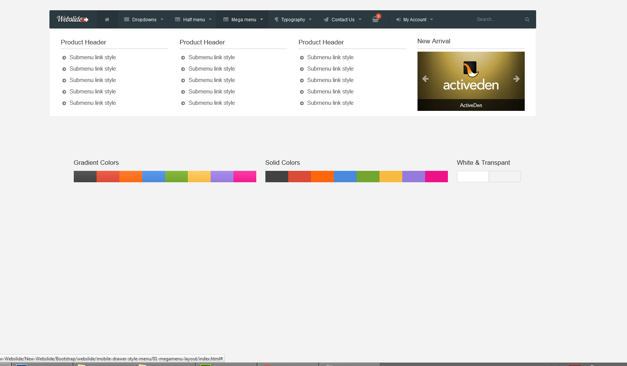Viewport: 627px width, 366px height.
Task: Click the Mega menu panel icon
Action: (x=226, y=19)
